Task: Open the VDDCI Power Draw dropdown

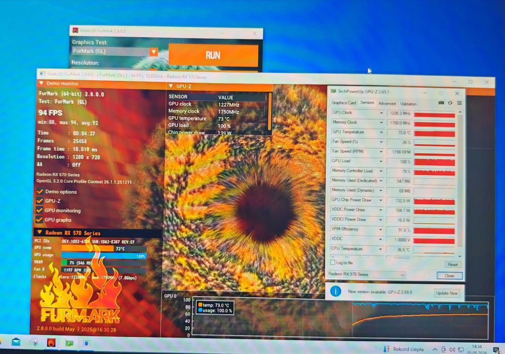Action: [381, 219]
